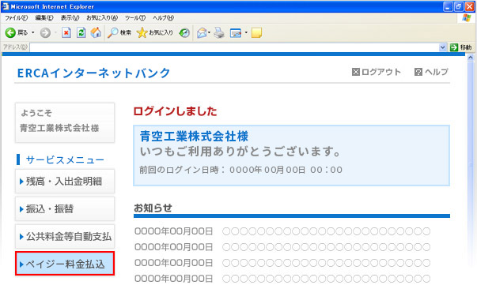Open the ファイル(F) menu
This screenshot has width=477, height=300.
point(16,18)
